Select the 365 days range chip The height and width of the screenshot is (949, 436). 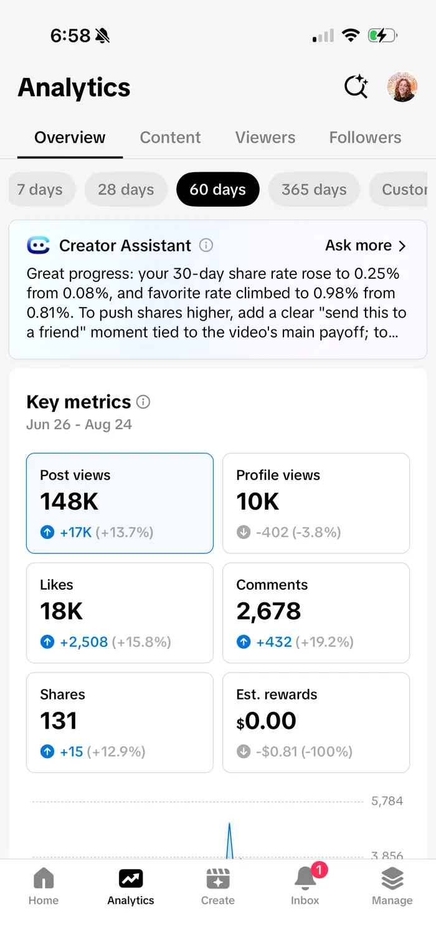(314, 190)
